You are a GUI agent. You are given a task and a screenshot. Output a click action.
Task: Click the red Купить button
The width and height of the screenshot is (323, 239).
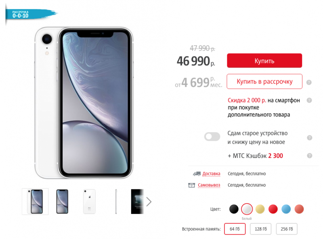point(264,61)
